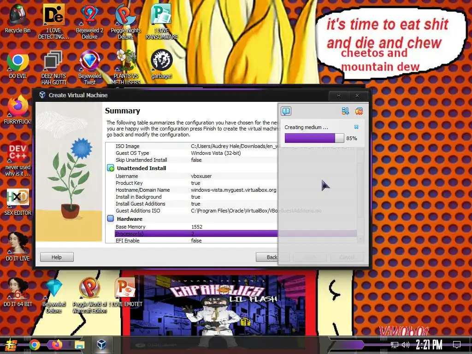The width and height of the screenshot is (472, 354).
Task: Click the help button in wizard title bar
Action: pyautogui.click(x=339, y=96)
